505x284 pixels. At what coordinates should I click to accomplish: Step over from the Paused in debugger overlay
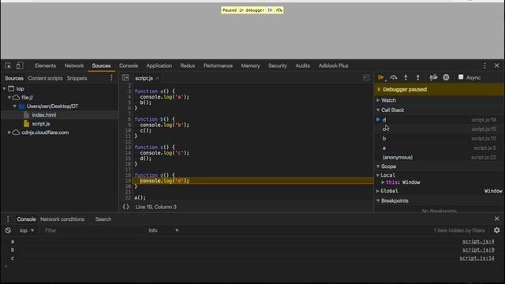(x=279, y=10)
